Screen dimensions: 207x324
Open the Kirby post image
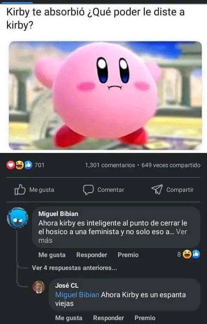coord(105,95)
